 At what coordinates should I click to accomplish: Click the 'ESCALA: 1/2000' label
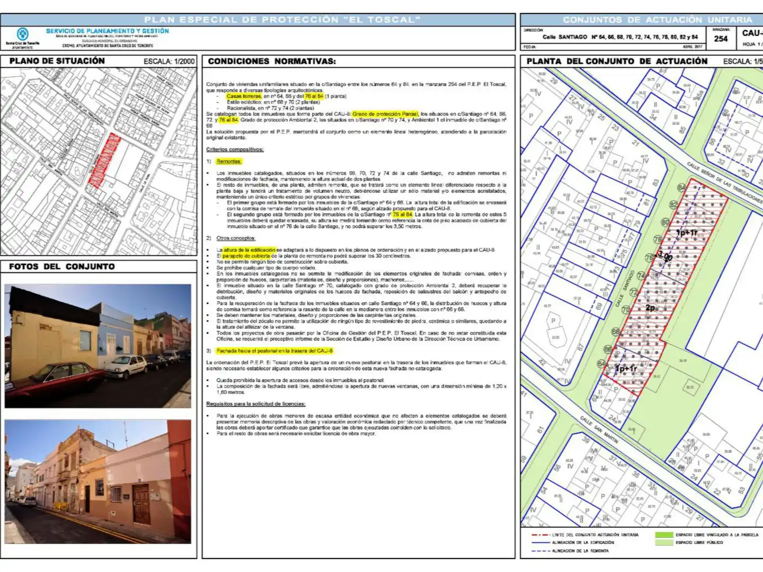coord(169,61)
